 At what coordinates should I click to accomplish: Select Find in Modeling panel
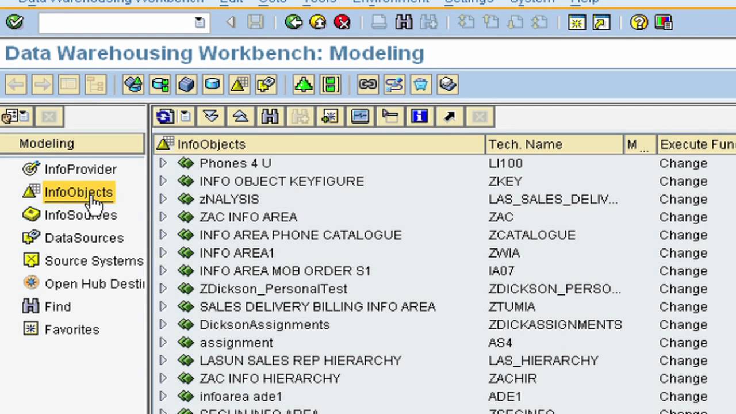click(57, 307)
